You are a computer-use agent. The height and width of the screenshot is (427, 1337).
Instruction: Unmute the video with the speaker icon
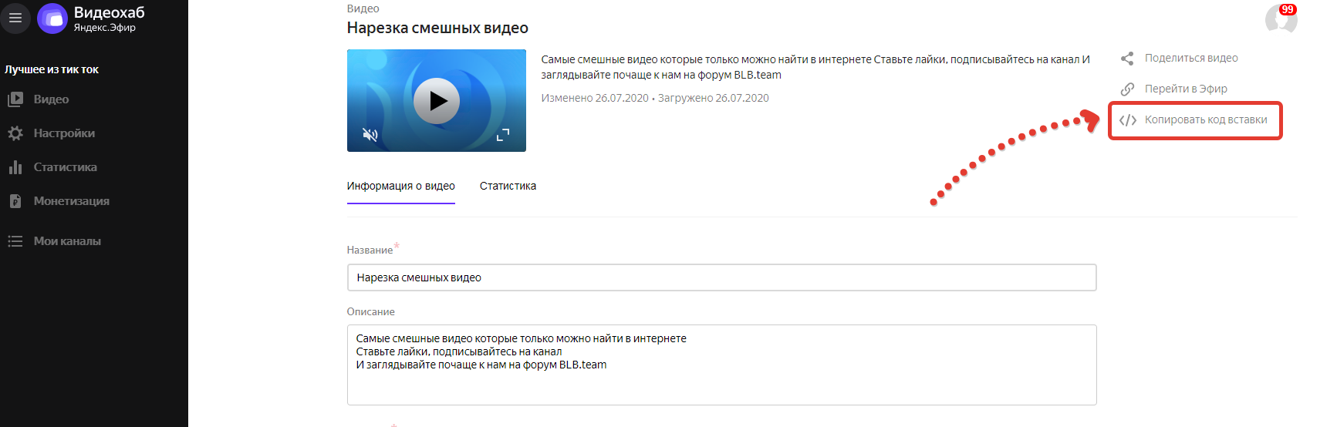(370, 135)
